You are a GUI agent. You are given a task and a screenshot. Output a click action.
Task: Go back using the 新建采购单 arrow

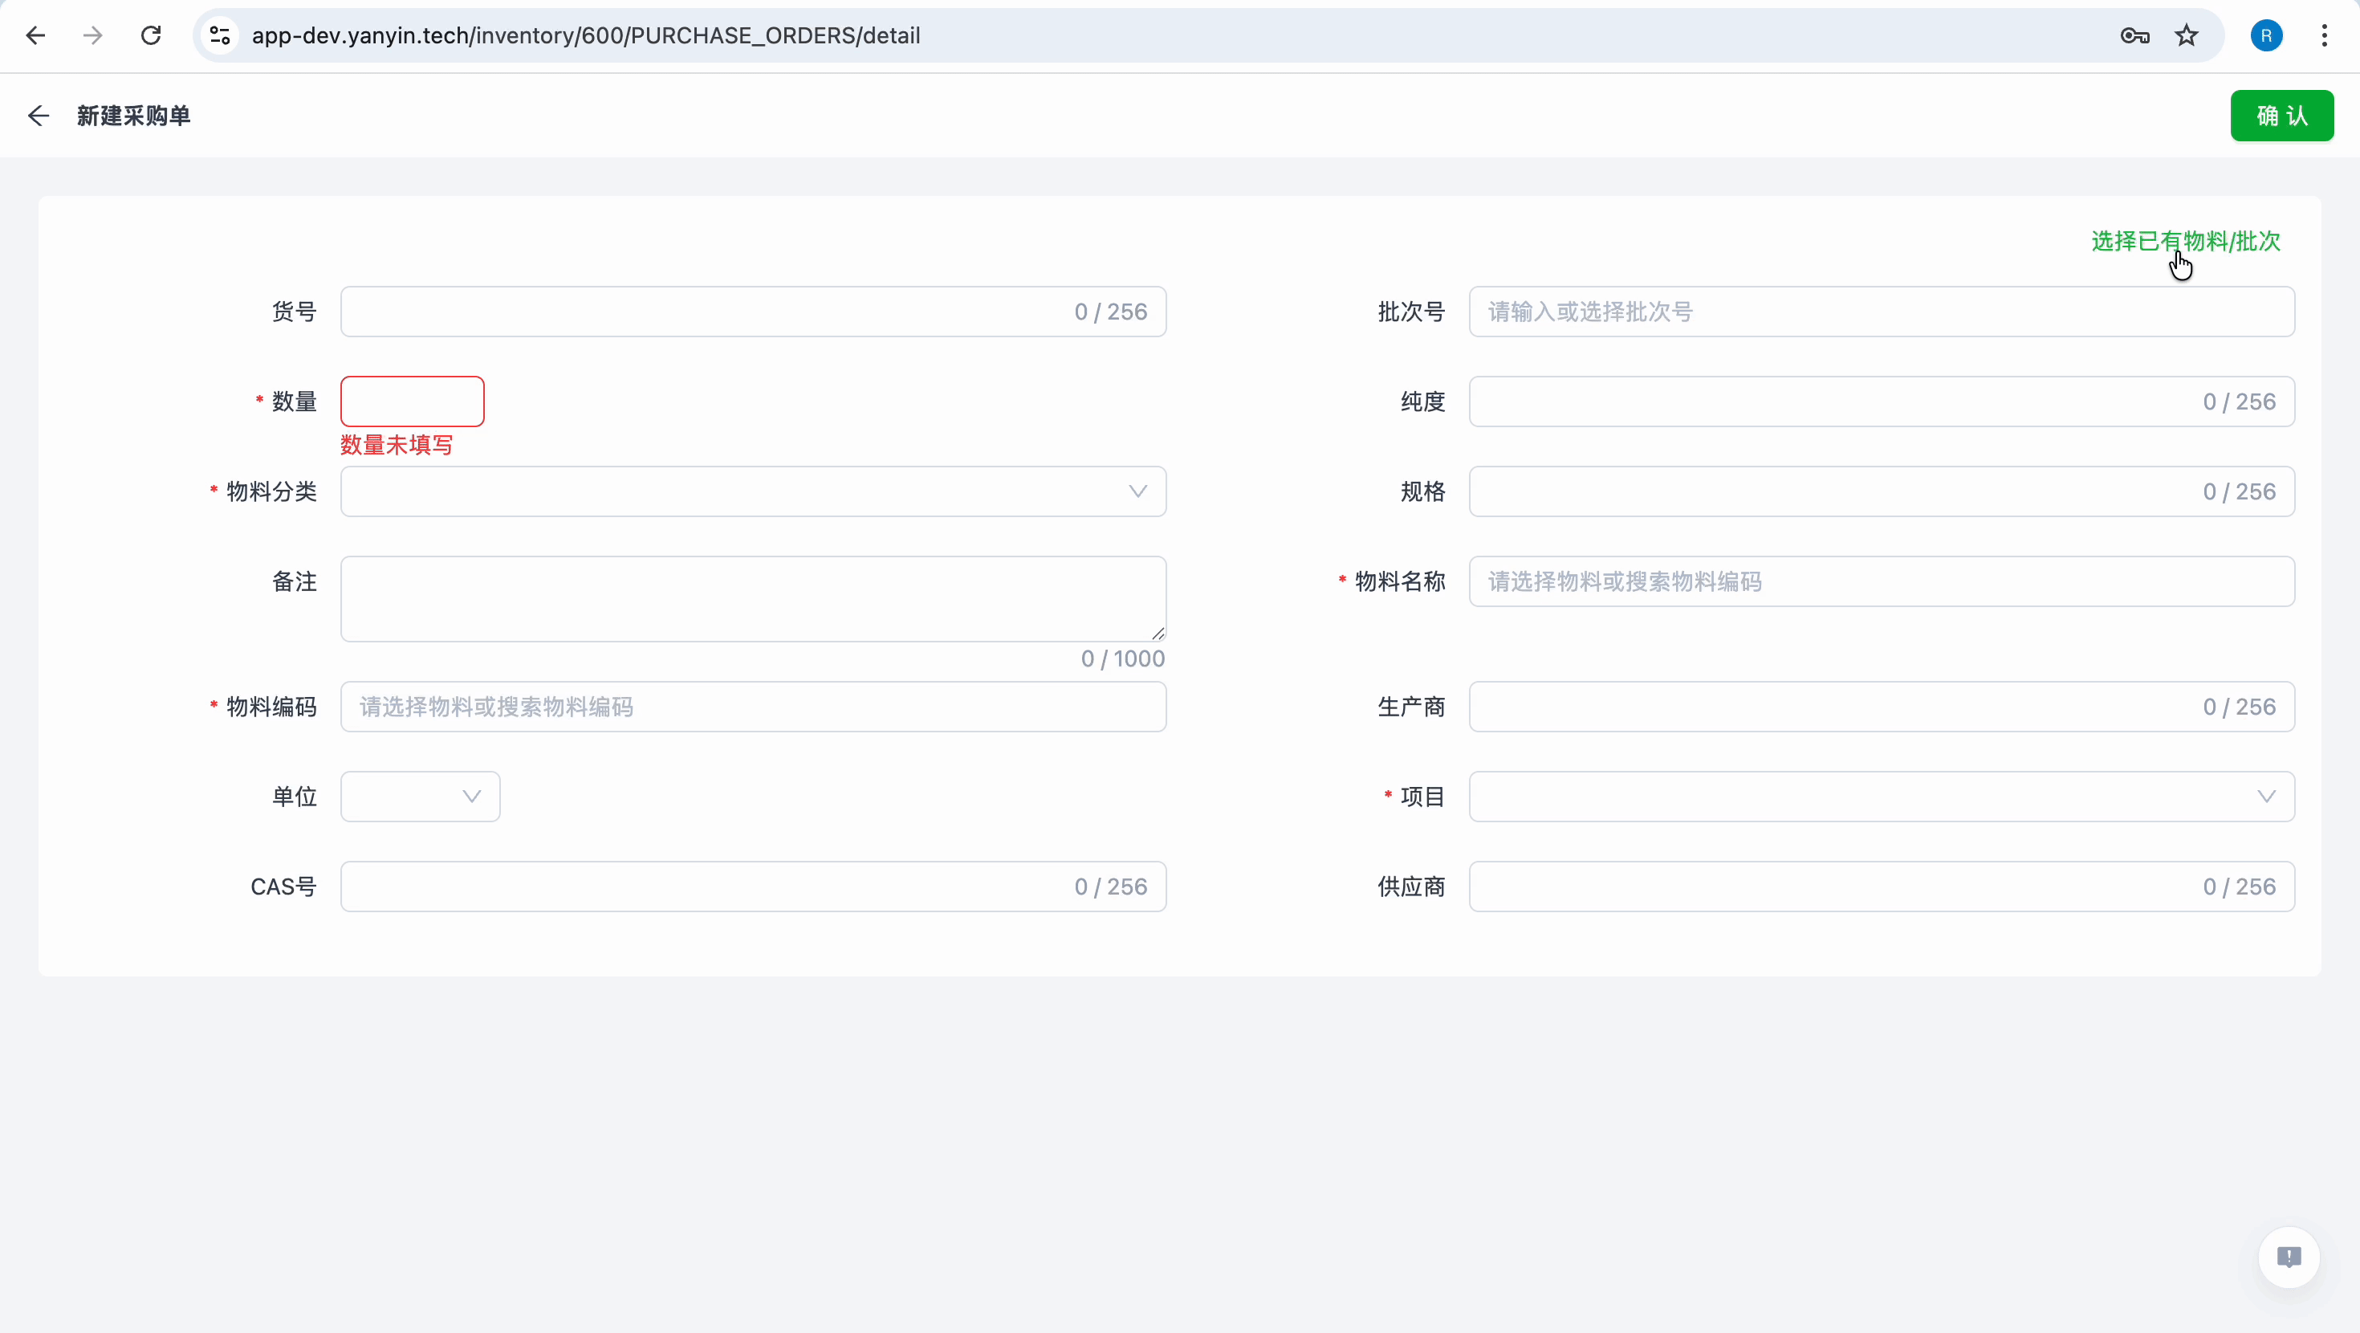coord(39,116)
